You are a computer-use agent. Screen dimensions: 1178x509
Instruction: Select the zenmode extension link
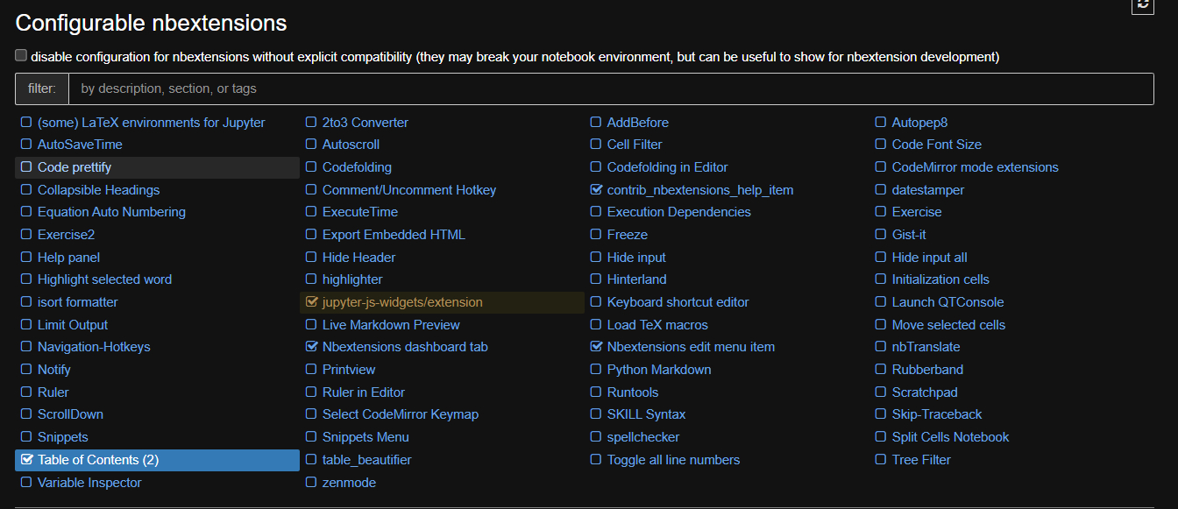(347, 483)
